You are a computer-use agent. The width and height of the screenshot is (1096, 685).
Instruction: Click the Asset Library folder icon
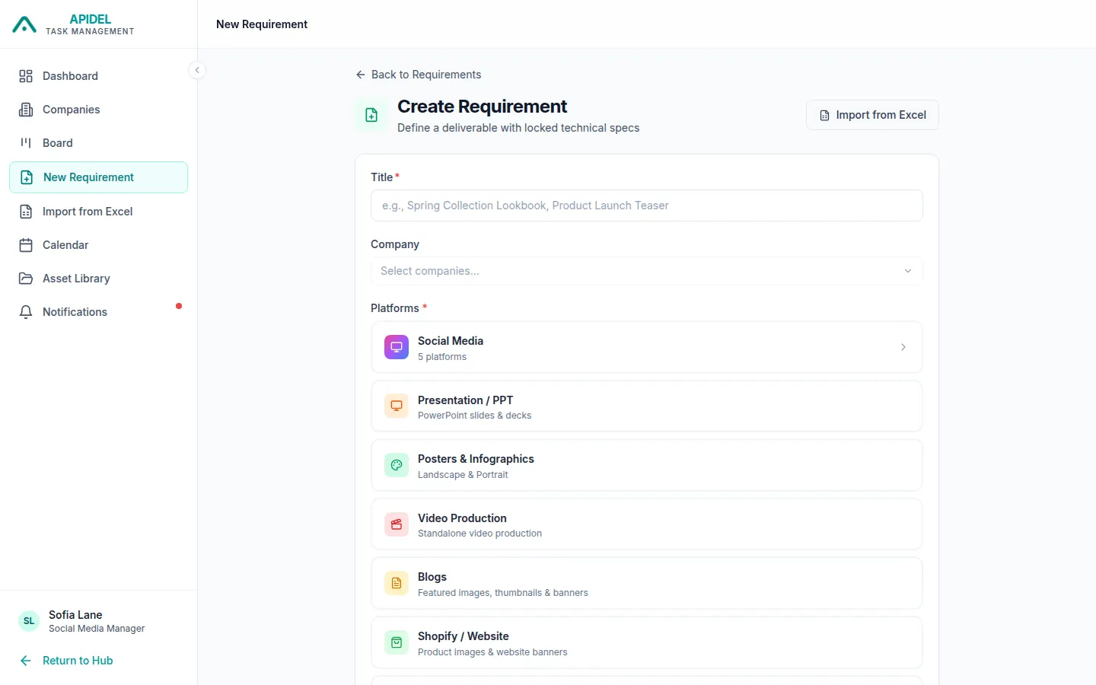[x=26, y=279]
